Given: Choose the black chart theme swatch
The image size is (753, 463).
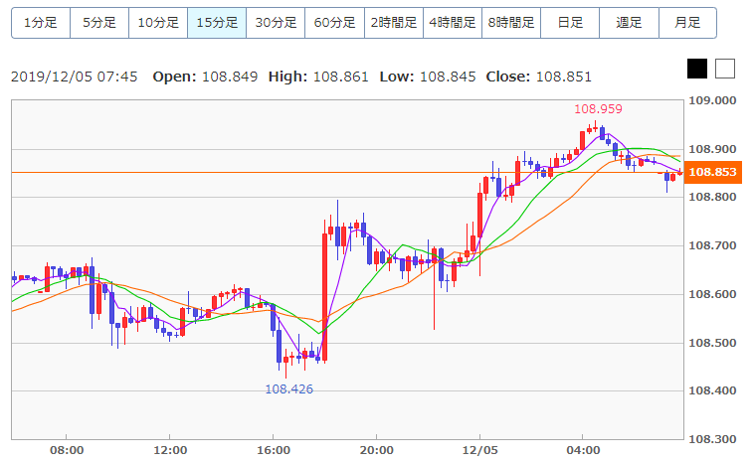Looking at the screenshot, I should pos(697,69).
